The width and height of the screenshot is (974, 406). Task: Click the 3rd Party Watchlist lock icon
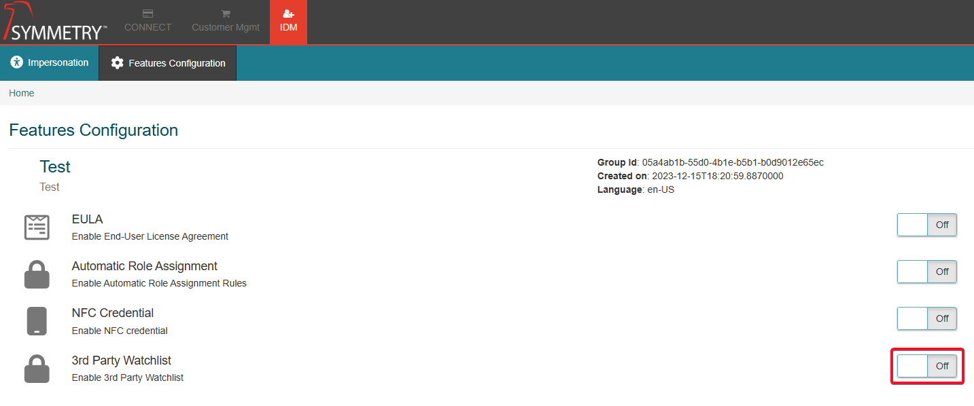tap(37, 368)
